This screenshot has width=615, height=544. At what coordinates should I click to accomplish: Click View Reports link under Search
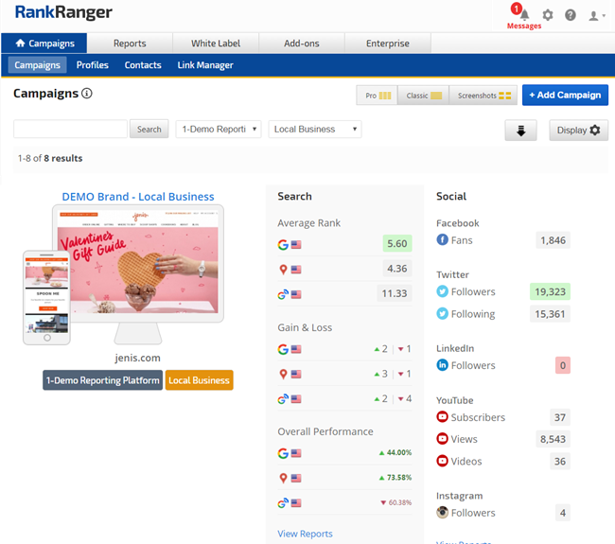(305, 534)
